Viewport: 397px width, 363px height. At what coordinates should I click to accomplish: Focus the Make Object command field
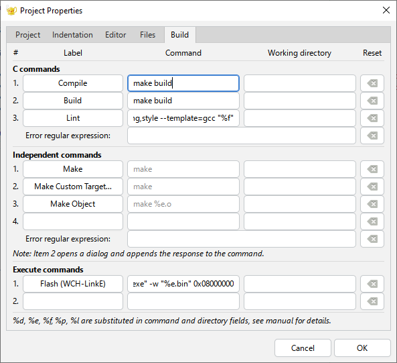pyautogui.click(x=183, y=204)
